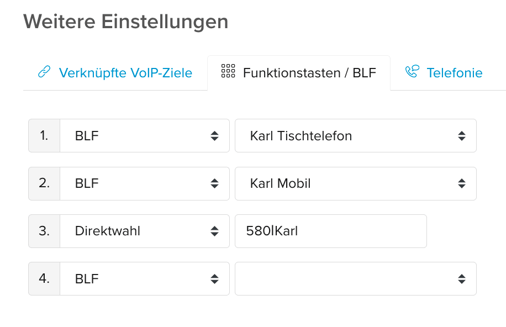The image size is (506, 327).
Task: Select the row number label 3
Action: pos(44,231)
